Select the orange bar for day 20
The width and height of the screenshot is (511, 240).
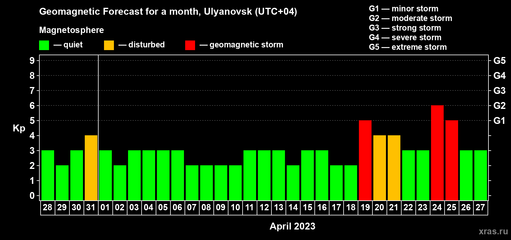click(x=380, y=168)
